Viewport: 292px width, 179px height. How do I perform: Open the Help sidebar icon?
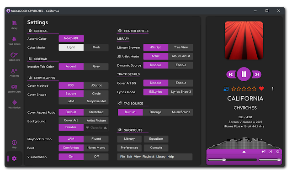coord(14,144)
